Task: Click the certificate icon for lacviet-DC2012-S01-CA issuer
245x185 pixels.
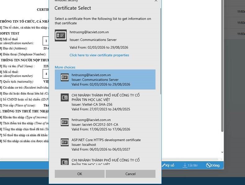Action: click(x=65, y=122)
